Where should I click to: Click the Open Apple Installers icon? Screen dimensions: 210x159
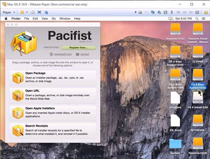[17, 113]
